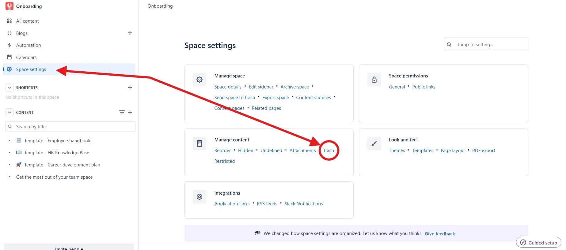The height and width of the screenshot is (250, 566).
Task: Open Calendars via the calendar icon
Action: [x=9, y=57]
